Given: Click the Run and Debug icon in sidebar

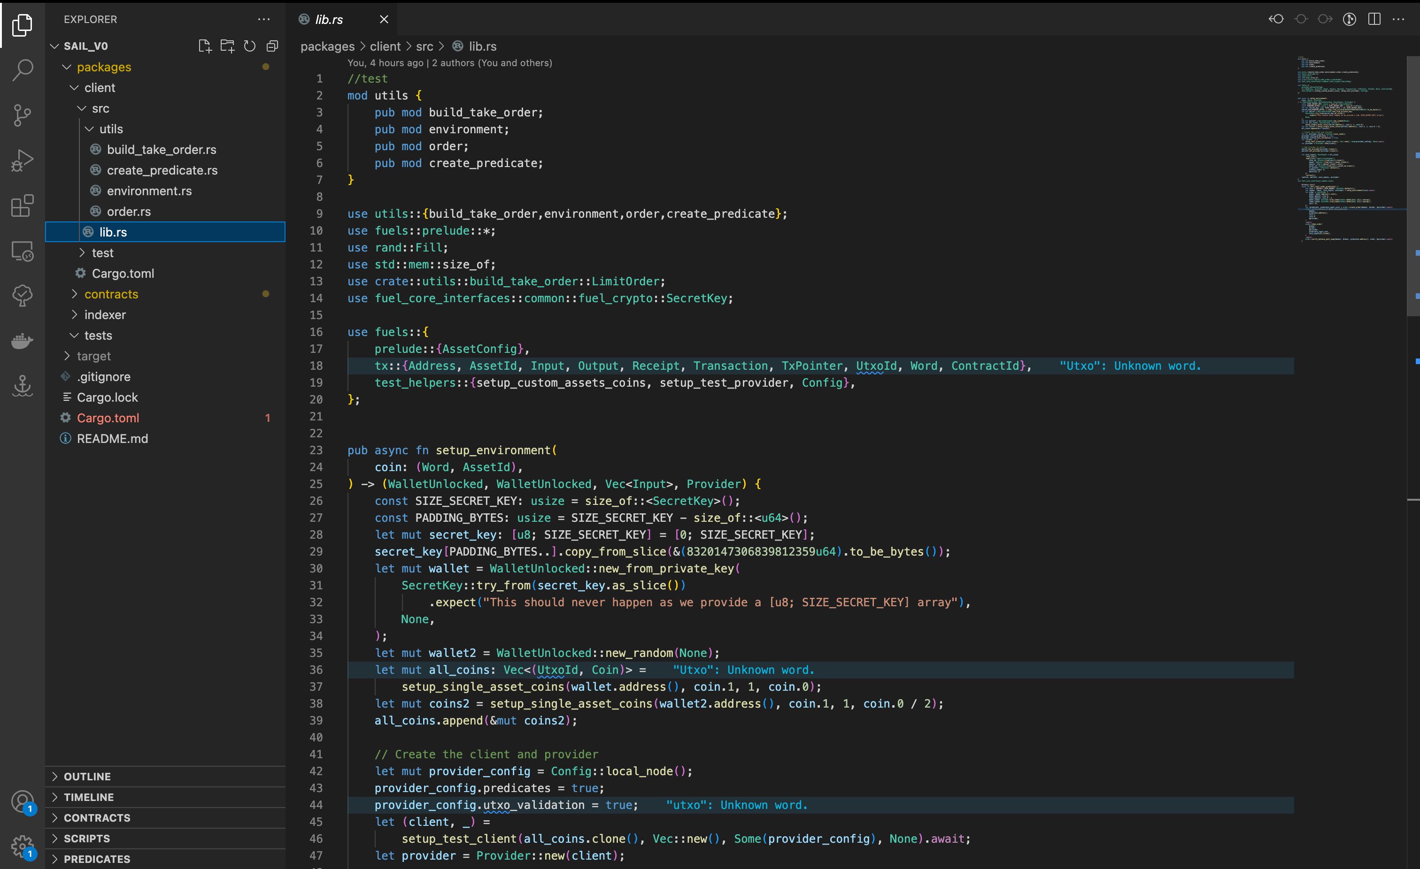Looking at the screenshot, I should click(x=23, y=160).
